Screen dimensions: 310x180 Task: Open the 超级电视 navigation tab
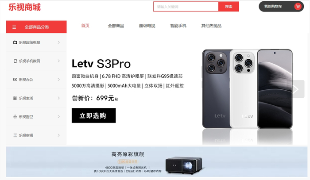point(147,26)
